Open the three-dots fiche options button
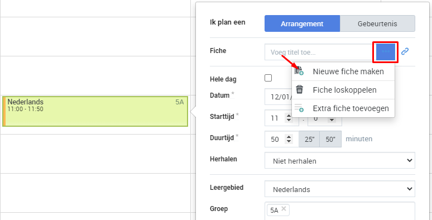Image resolution: width=432 pixels, height=220 pixels. tap(386, 51)
